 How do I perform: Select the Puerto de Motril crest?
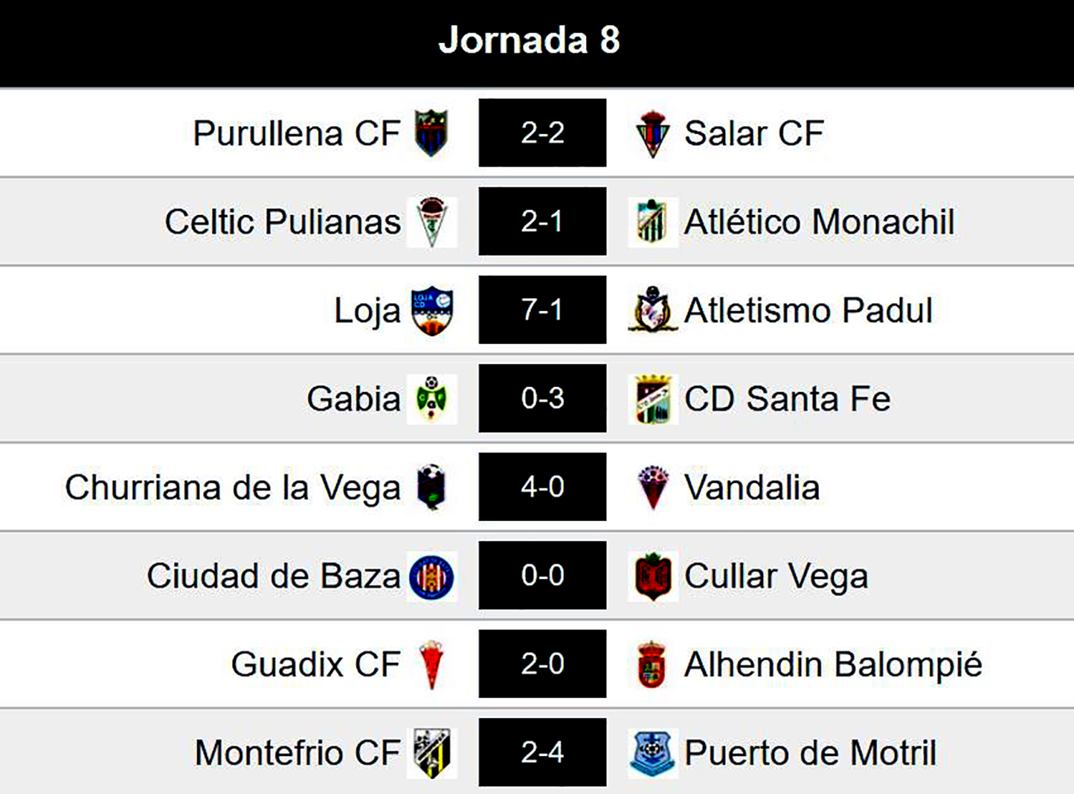click(652, 753)
